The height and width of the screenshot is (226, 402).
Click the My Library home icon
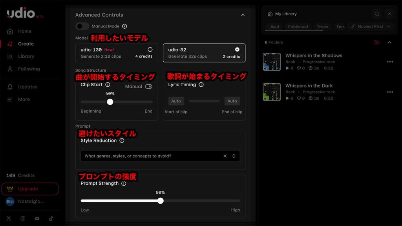(x=270, y=14)
